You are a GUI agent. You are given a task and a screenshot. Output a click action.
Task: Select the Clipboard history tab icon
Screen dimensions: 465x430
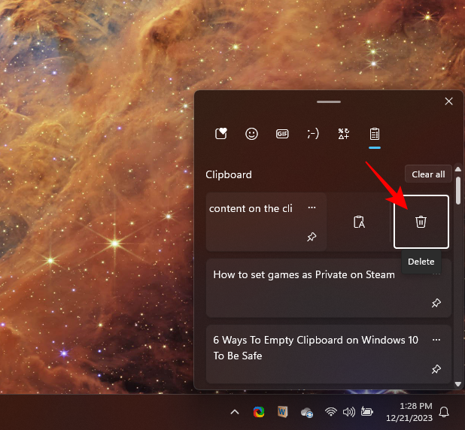coord(374,134)
